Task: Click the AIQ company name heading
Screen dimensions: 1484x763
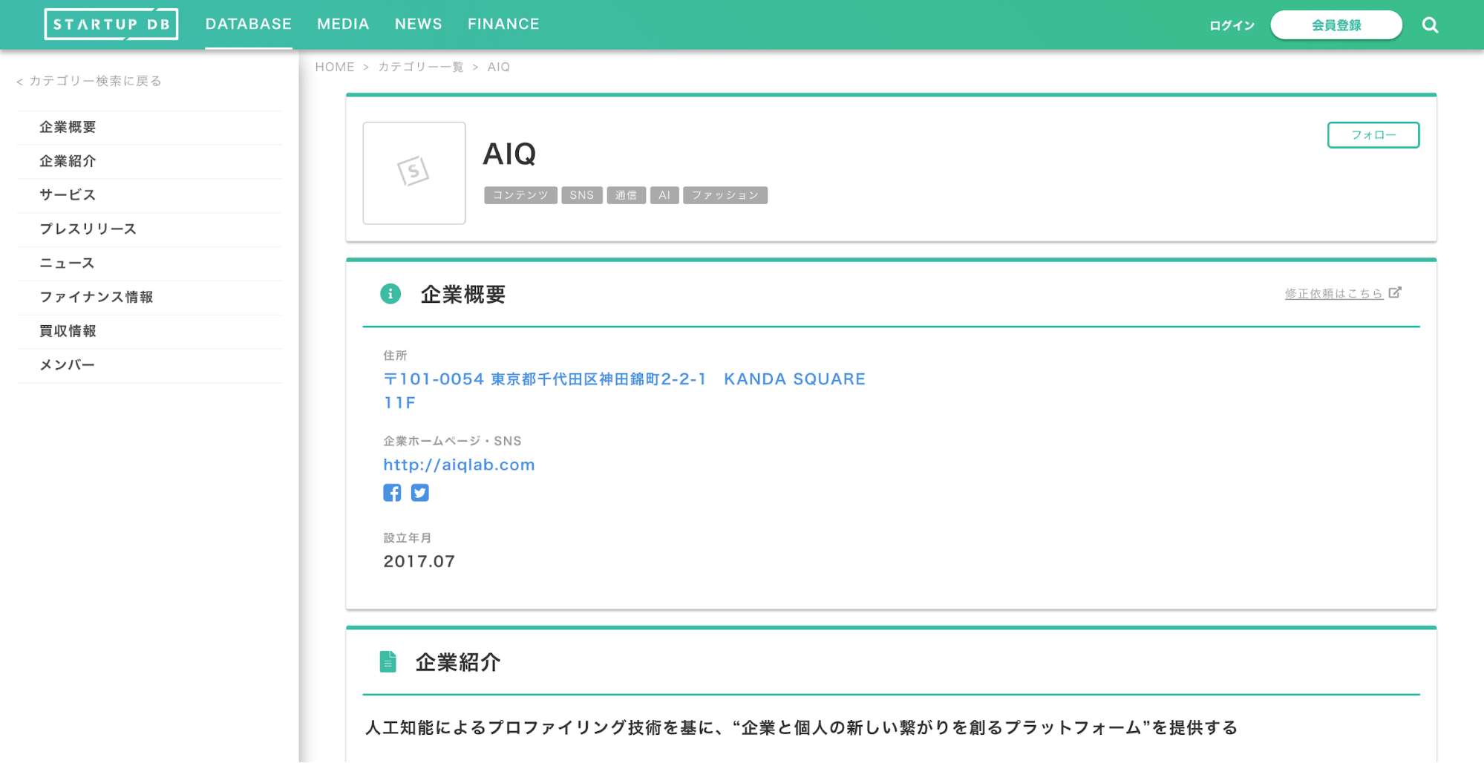Action: point(509,154)
